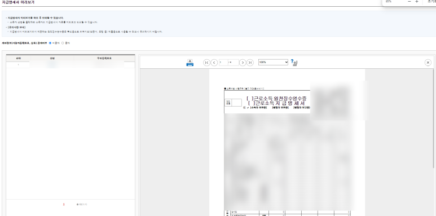This screenshot has height=216, width=436.
Task: Go to the next report page
Action: pos(243,63)
